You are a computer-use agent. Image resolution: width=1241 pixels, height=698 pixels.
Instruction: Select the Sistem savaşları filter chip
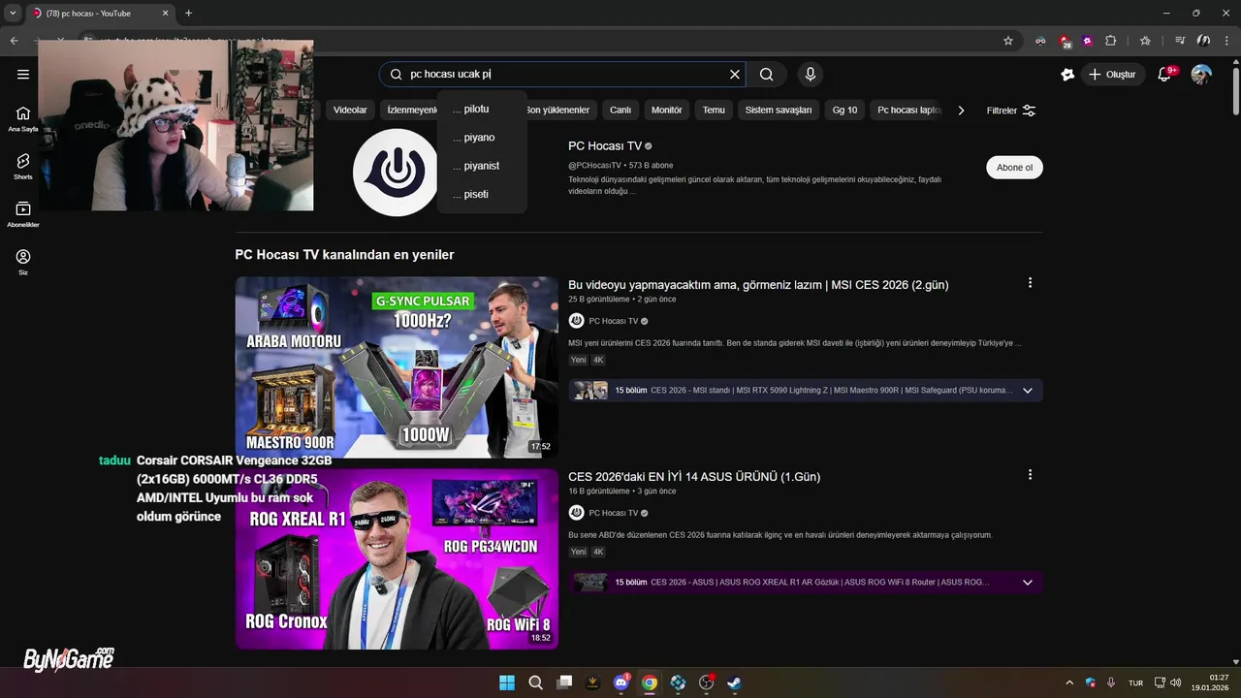tap(779, 111)
